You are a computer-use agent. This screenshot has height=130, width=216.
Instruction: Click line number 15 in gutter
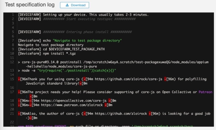12,79
